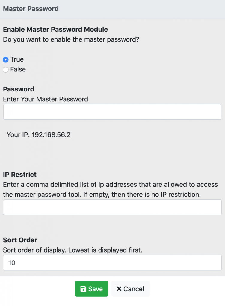The image size is (225, 306).
Task: Click the Master Password panel header
Action: pos(113,9)
